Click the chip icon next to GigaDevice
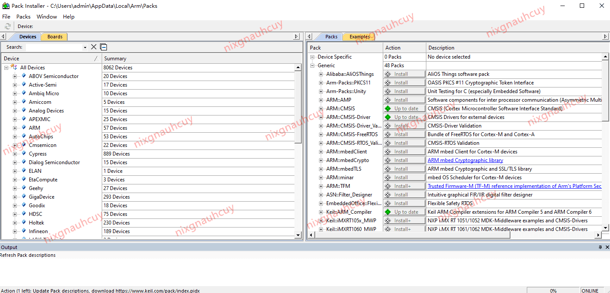610x293 pixels. click(x=24, y=196)
